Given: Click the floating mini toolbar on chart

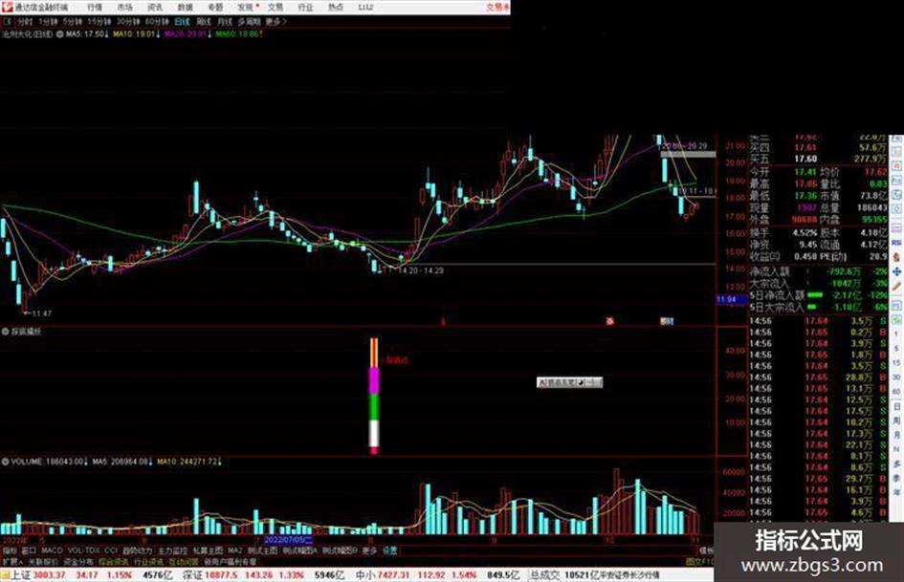Looking at the screenshot, I should (x=569, y=382).
